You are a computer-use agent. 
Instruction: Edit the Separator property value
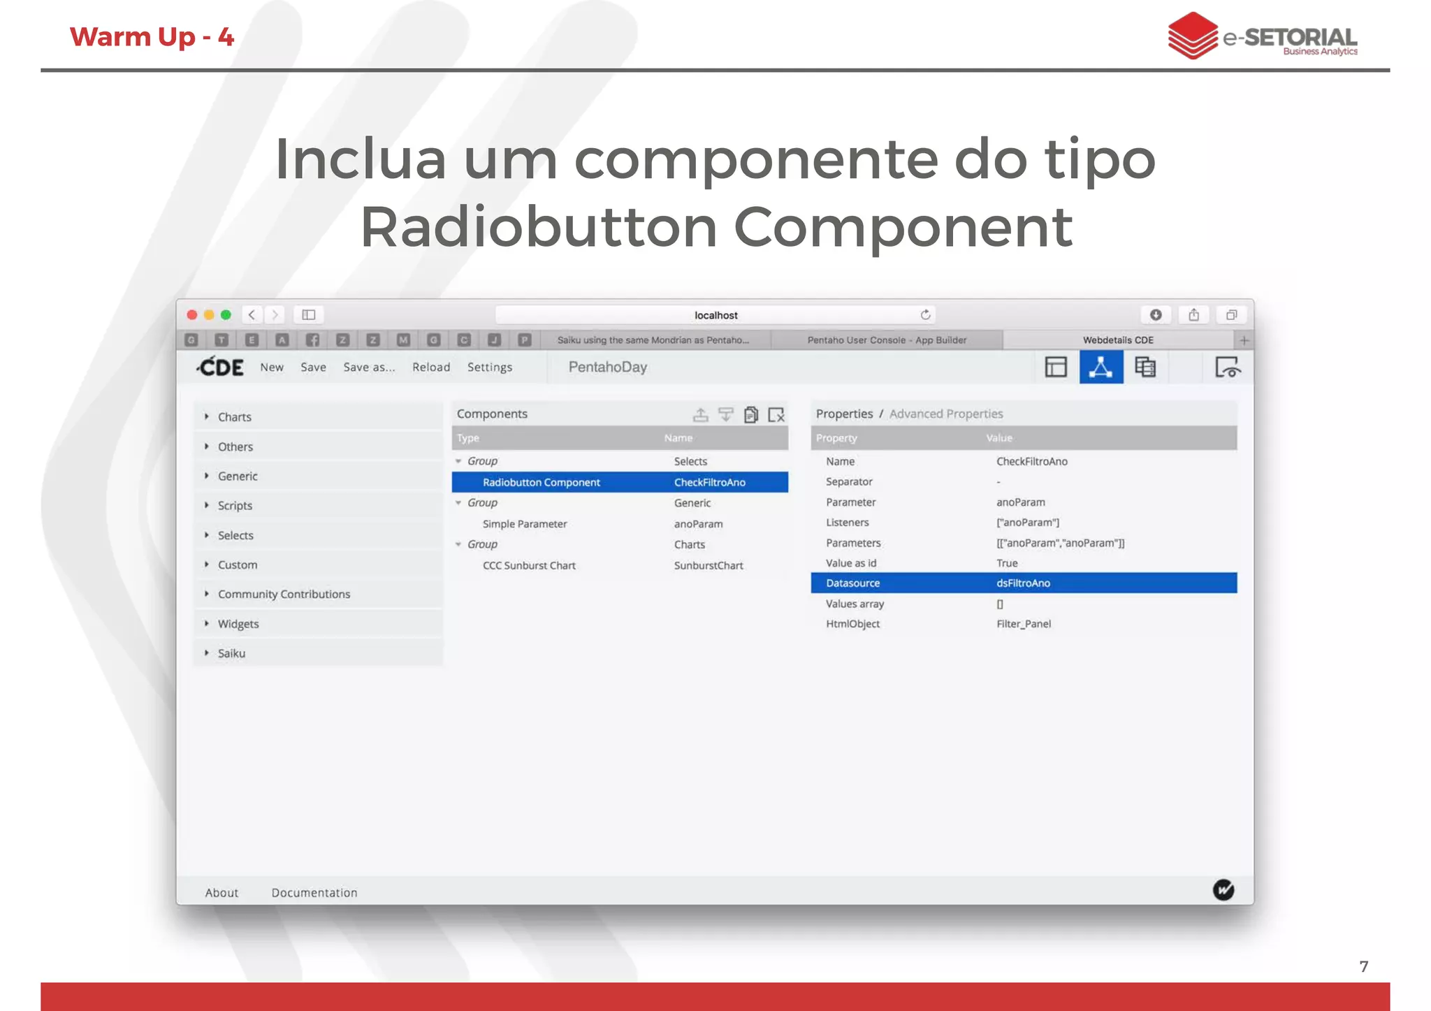(998, 481)
